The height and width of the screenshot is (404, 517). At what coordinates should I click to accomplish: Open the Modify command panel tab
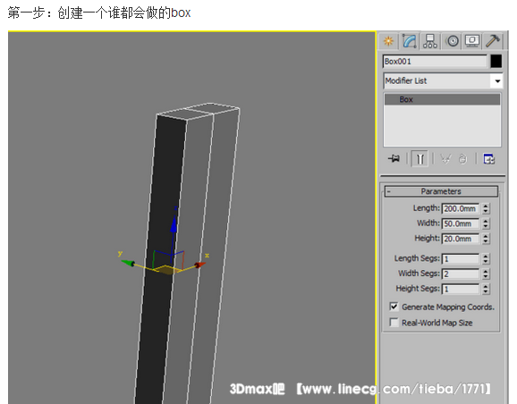click(x=410, y=41)
